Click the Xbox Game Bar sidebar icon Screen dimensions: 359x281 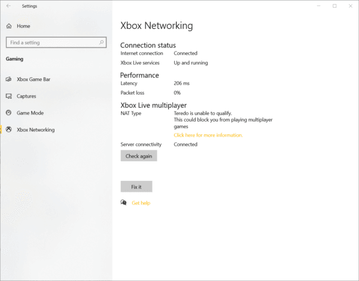tap(9, 79)
